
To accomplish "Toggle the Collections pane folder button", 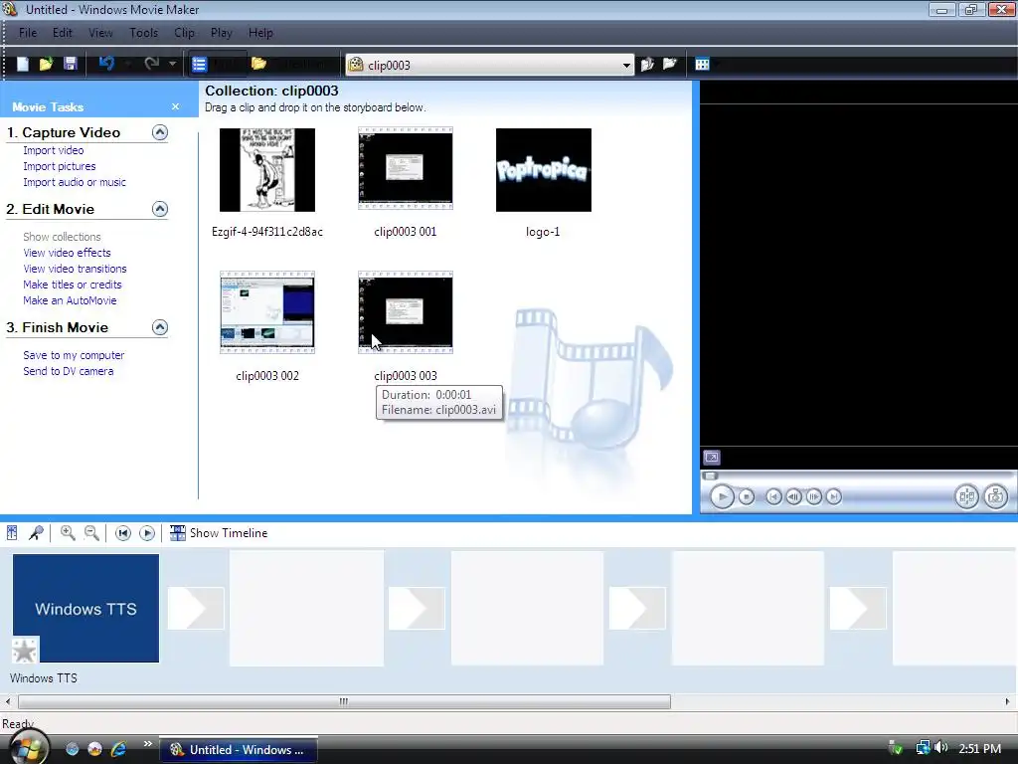I will (289, 64).
